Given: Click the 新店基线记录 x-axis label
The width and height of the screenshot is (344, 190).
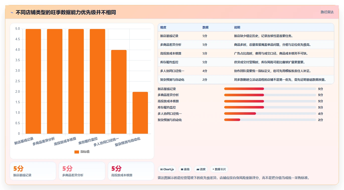Looking at the screenshot, I should pos(24,141).
